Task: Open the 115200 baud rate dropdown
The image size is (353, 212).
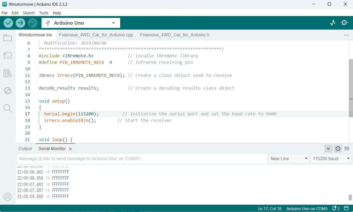Action: (x=331, y=159)
